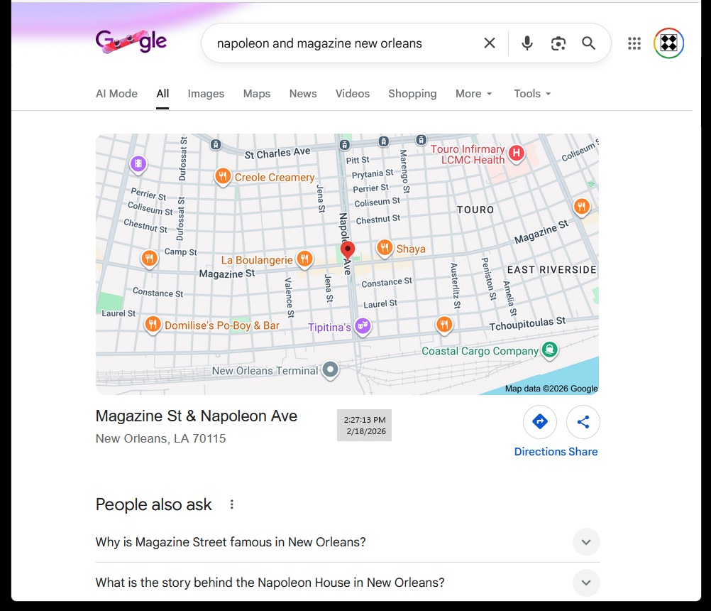Image resolution: width=711 pixels, height=611 pixels.
Task: Expand the Napoleon House story question
Action: 585,583
